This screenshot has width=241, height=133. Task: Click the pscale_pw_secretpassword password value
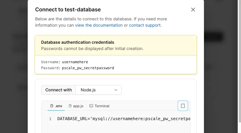coord(88,68)
